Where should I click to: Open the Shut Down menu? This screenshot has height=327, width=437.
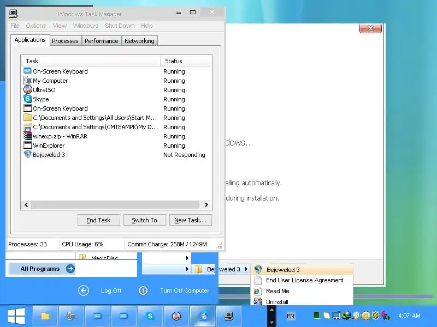pos(120,26)
